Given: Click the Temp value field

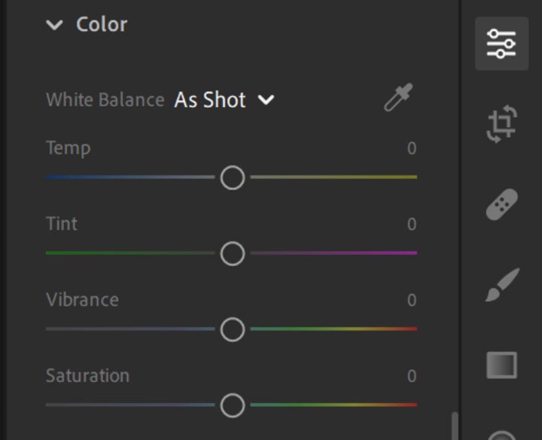Looking at the screenshot, I should click(x=411, y=148).
